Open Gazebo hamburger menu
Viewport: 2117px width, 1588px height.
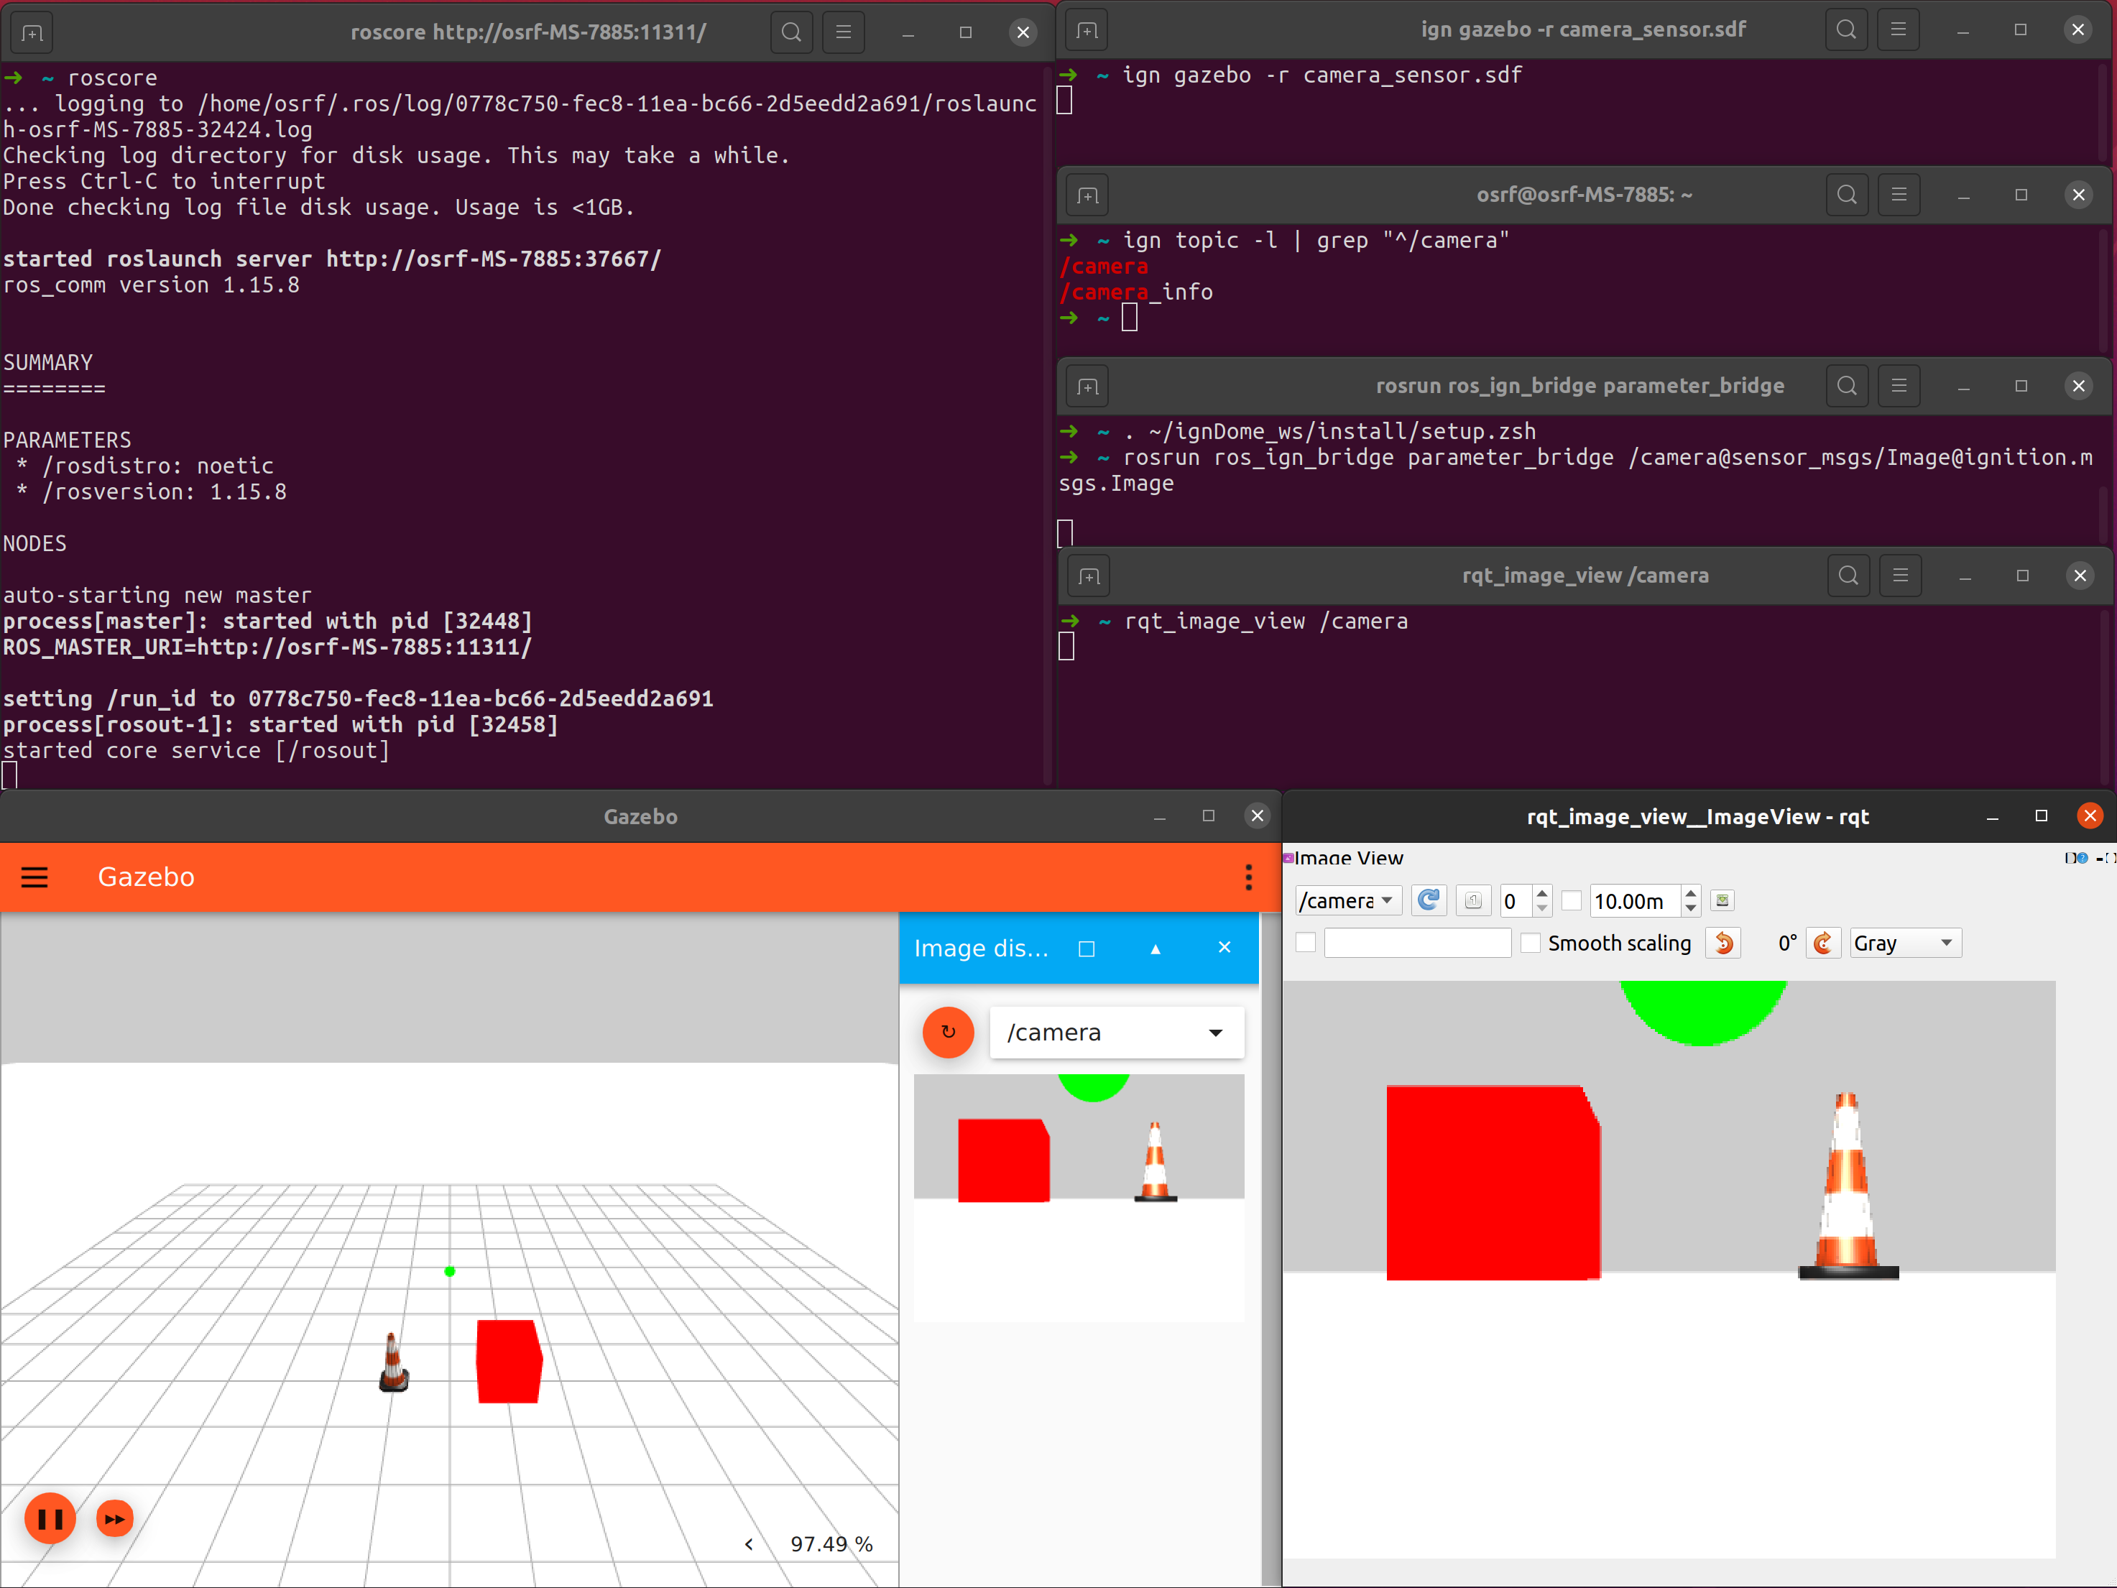34,877
